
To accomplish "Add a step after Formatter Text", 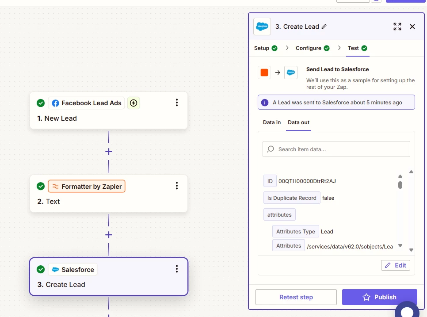I will (109, 235).
